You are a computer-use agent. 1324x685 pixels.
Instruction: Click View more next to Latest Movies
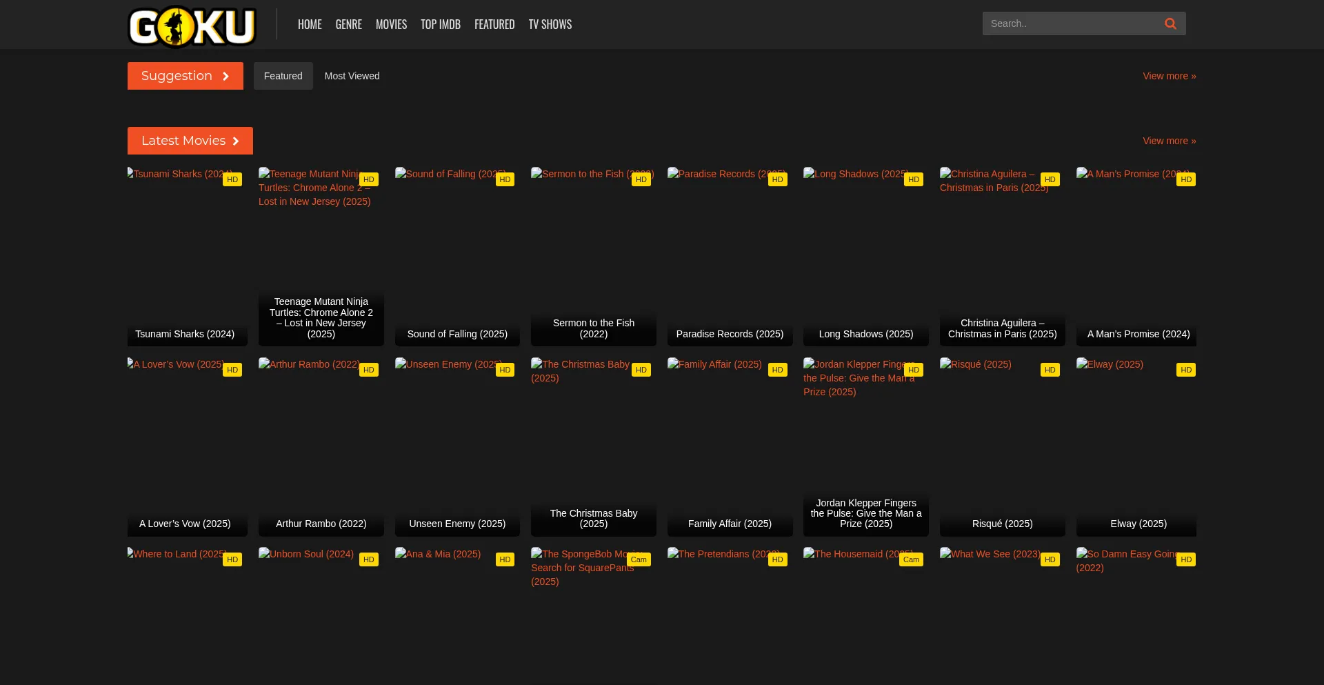click(1169, 141)
